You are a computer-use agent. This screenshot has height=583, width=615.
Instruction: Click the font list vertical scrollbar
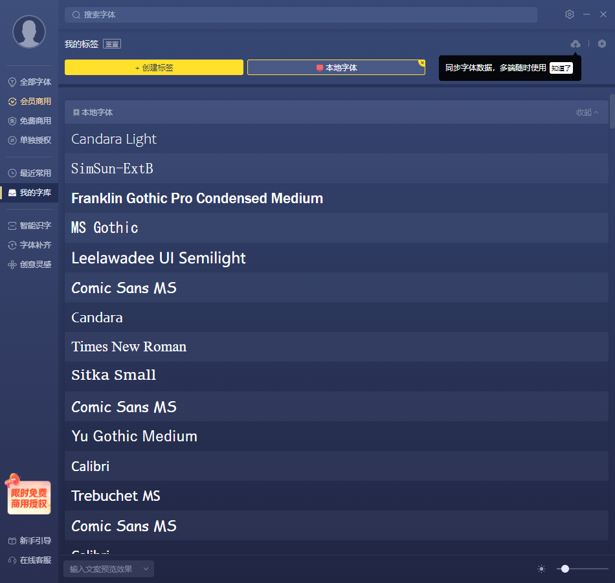pos(612,111)
